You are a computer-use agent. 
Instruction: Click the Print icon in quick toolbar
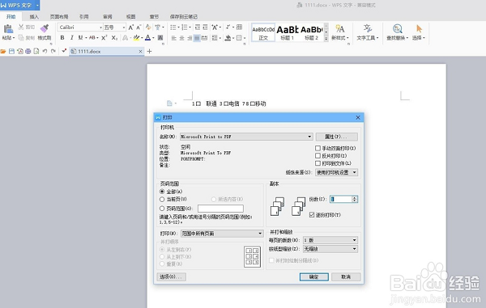tap(28, 52)
